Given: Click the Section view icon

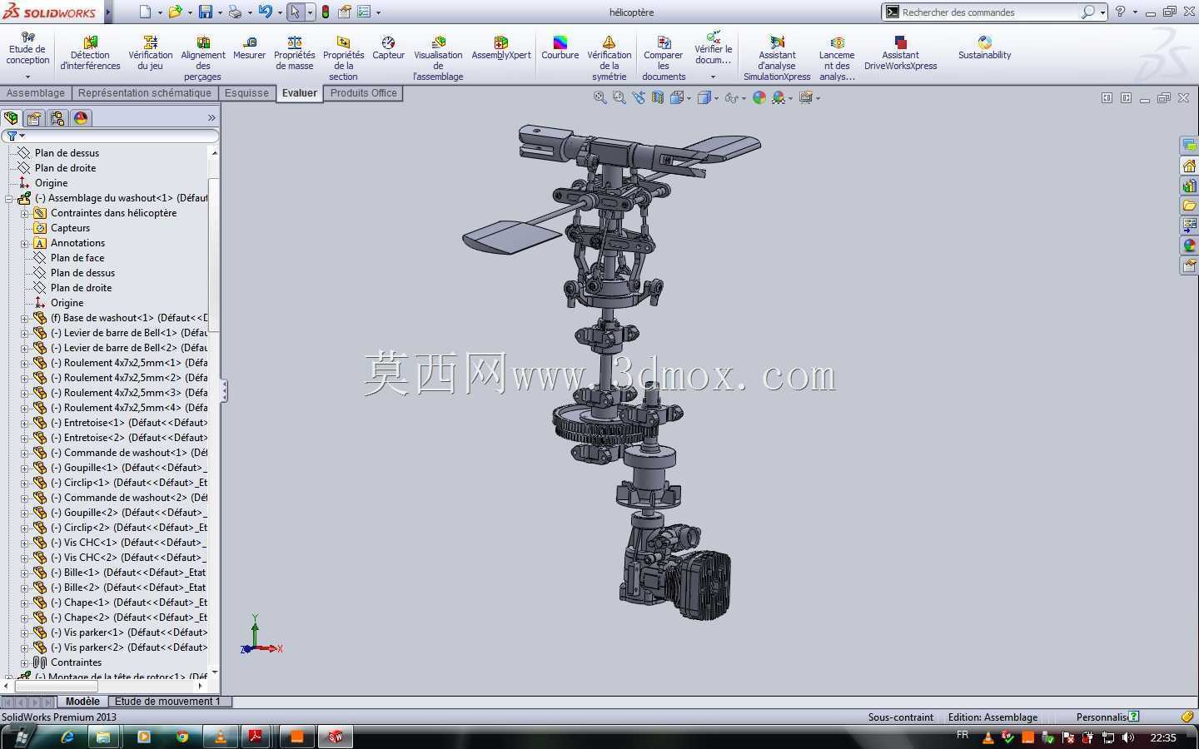Looking at the screenshot, I should tap(658, 97).
